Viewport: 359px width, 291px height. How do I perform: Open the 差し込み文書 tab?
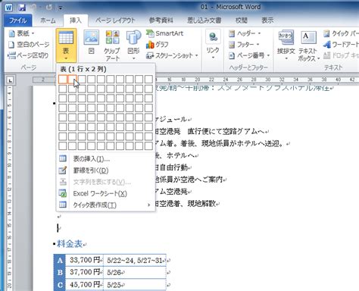(204, 20)
